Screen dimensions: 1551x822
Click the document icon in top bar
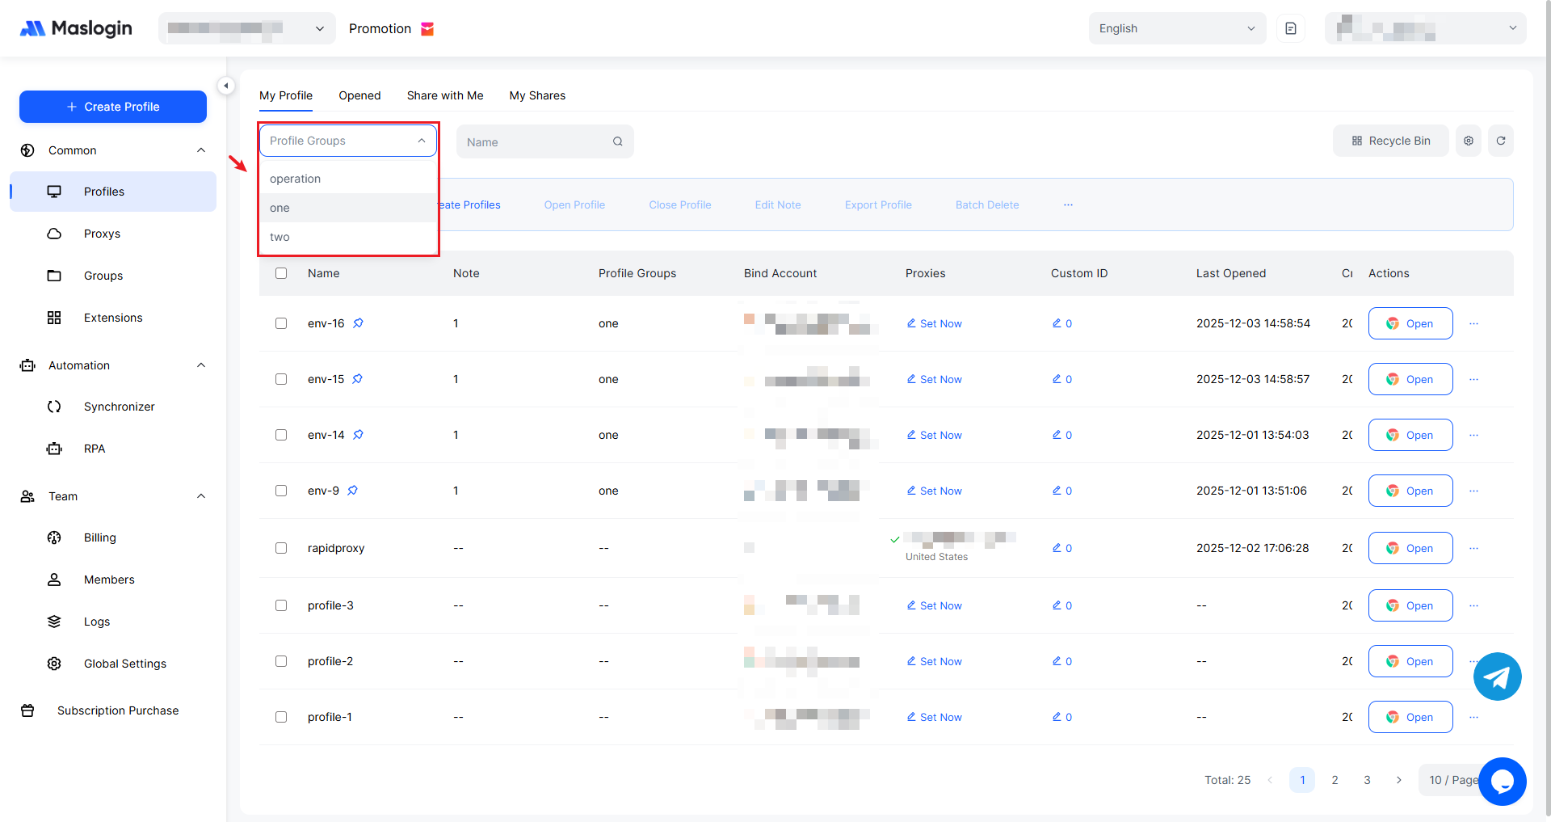click(x=1290, y=28)
